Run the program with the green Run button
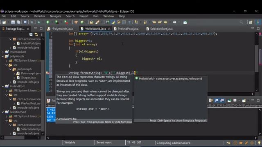 point(48,22)
